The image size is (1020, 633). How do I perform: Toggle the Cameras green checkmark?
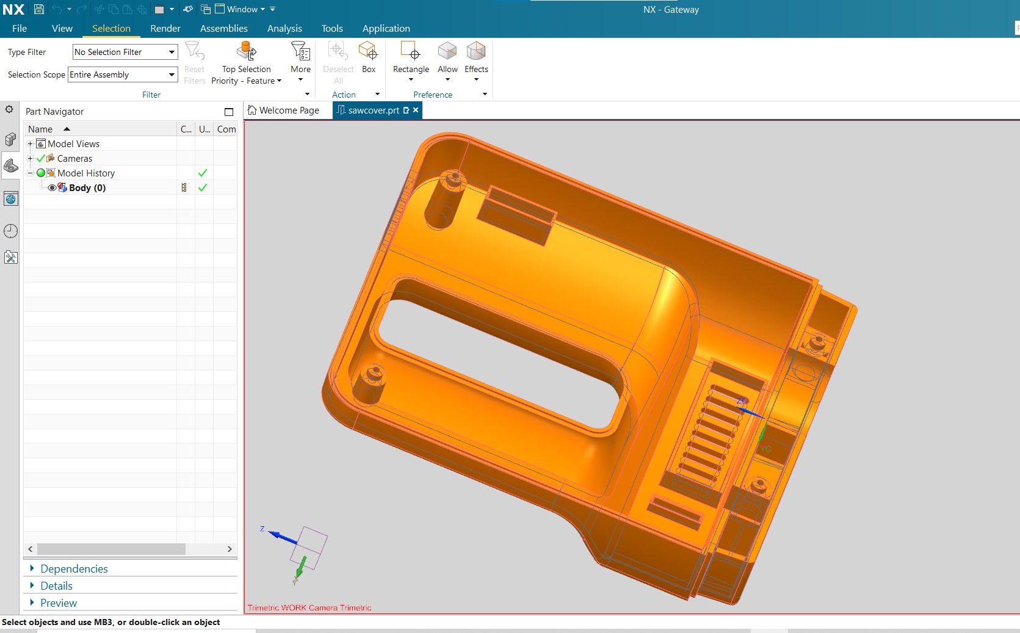tap(41, 158)
